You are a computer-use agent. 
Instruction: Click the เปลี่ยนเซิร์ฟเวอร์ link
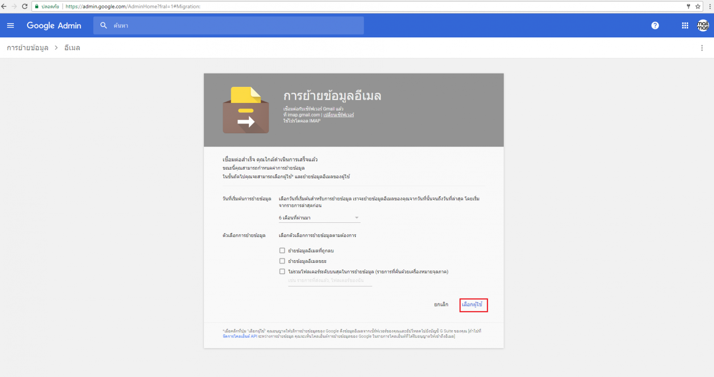(x=339, y=115)
